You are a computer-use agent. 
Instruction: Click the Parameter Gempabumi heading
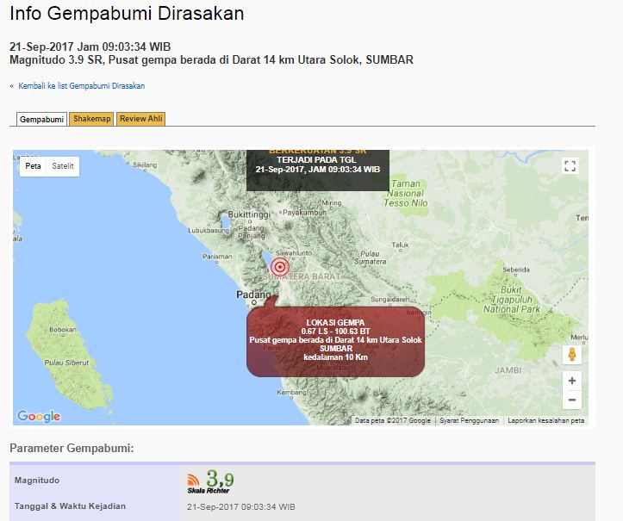pyautogui.click(x=72, y=448)
